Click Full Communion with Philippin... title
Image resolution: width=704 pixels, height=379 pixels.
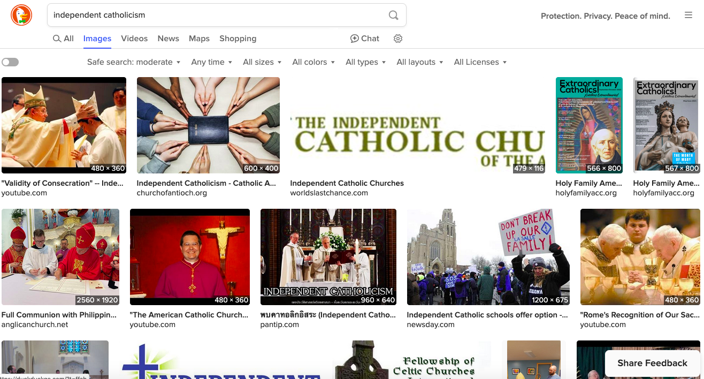pos(59,315)
